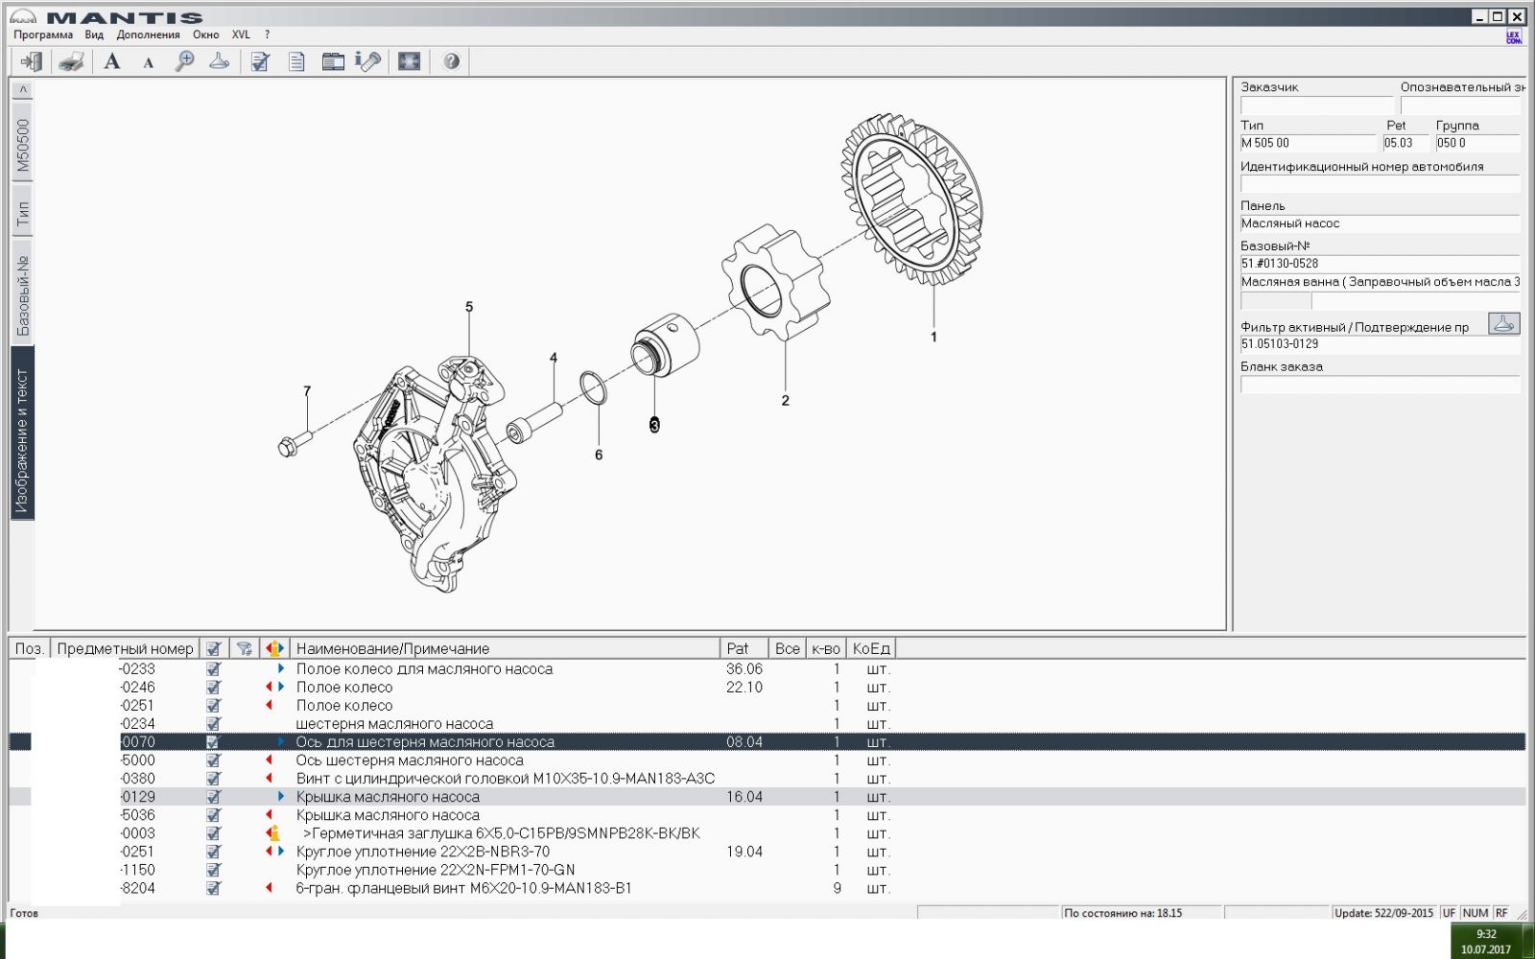Open the Вид menu

pyautogui.click(x=94, y=35)
